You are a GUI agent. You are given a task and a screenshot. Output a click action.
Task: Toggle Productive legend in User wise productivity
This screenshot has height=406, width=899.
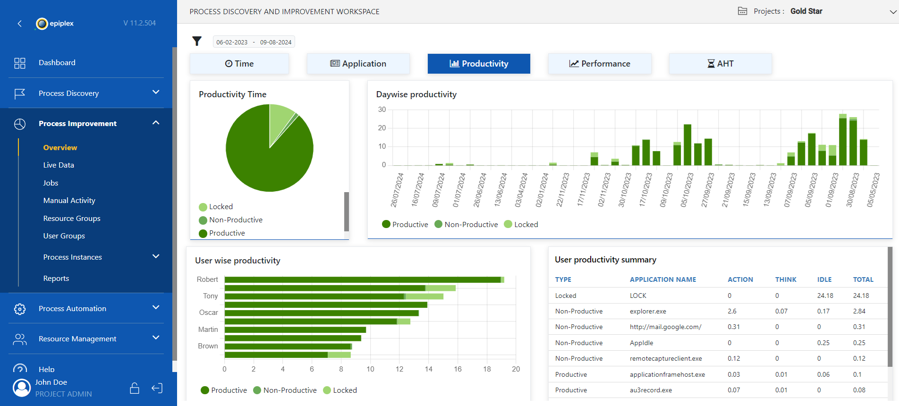(x=224, y=390)
